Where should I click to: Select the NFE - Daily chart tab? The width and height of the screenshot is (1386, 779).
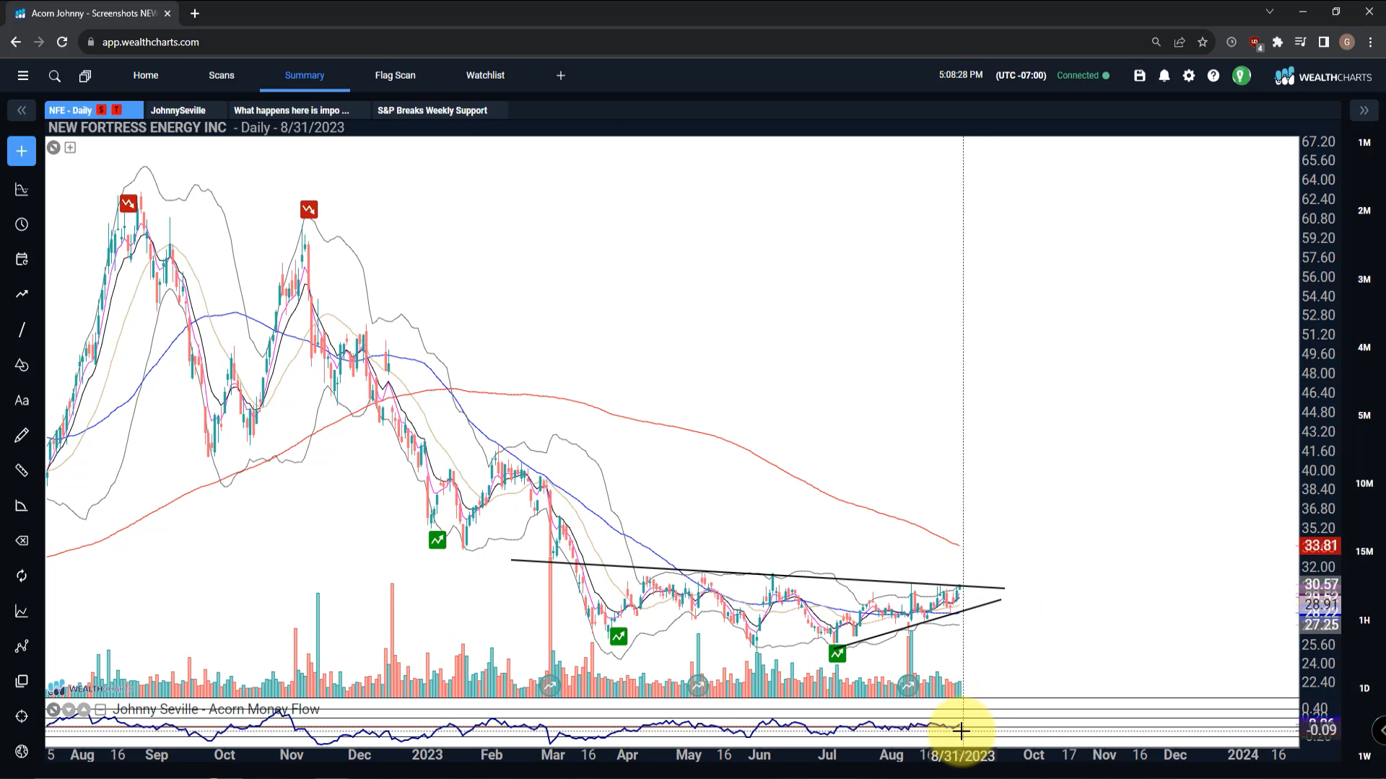[x=93, y=110]
